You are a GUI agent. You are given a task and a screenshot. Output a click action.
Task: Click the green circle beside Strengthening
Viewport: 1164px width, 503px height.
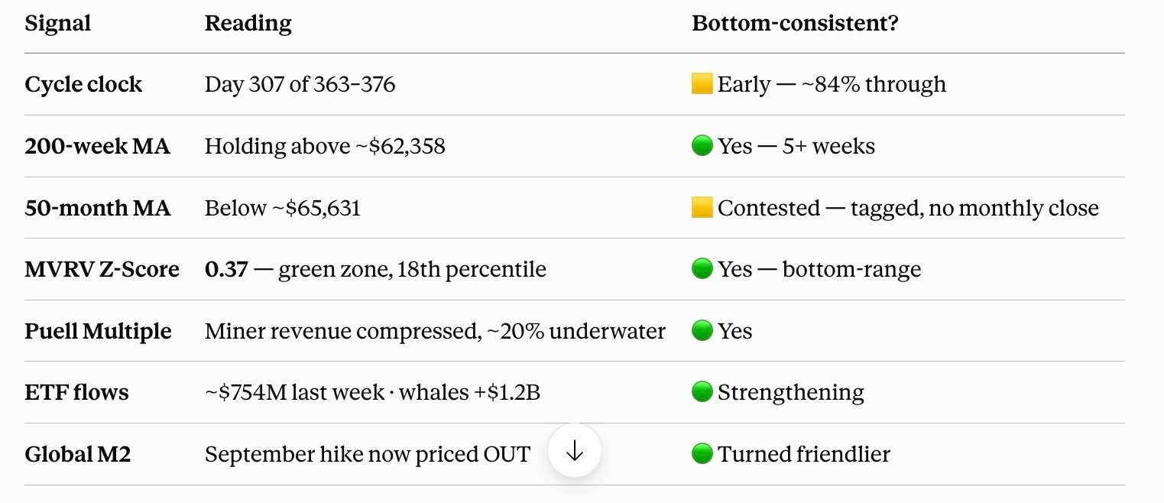pos(702,392)
